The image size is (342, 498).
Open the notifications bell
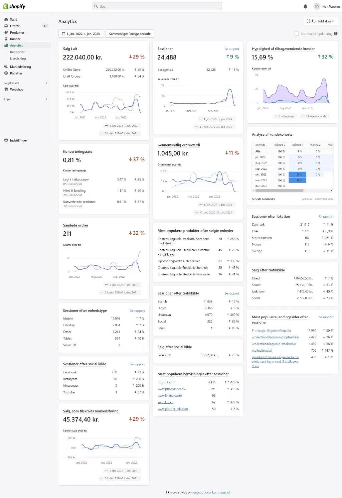click(x=305, y=6)
